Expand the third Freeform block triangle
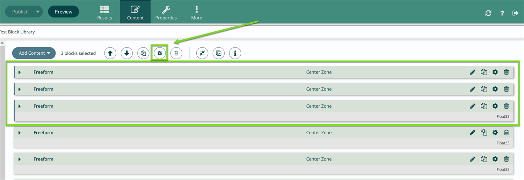 (20, 106)
